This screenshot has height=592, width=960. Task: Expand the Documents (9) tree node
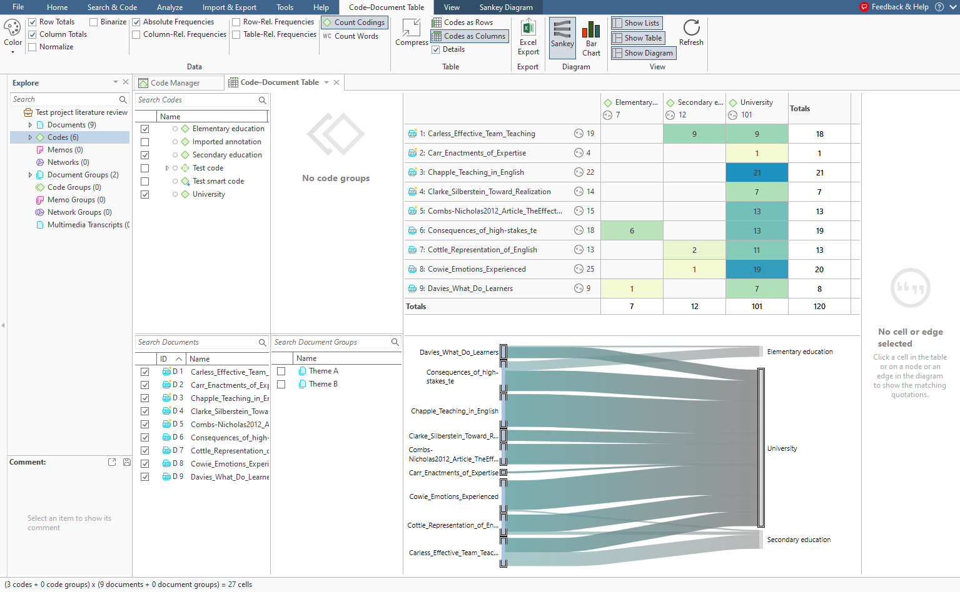click(x=30, y=125)
